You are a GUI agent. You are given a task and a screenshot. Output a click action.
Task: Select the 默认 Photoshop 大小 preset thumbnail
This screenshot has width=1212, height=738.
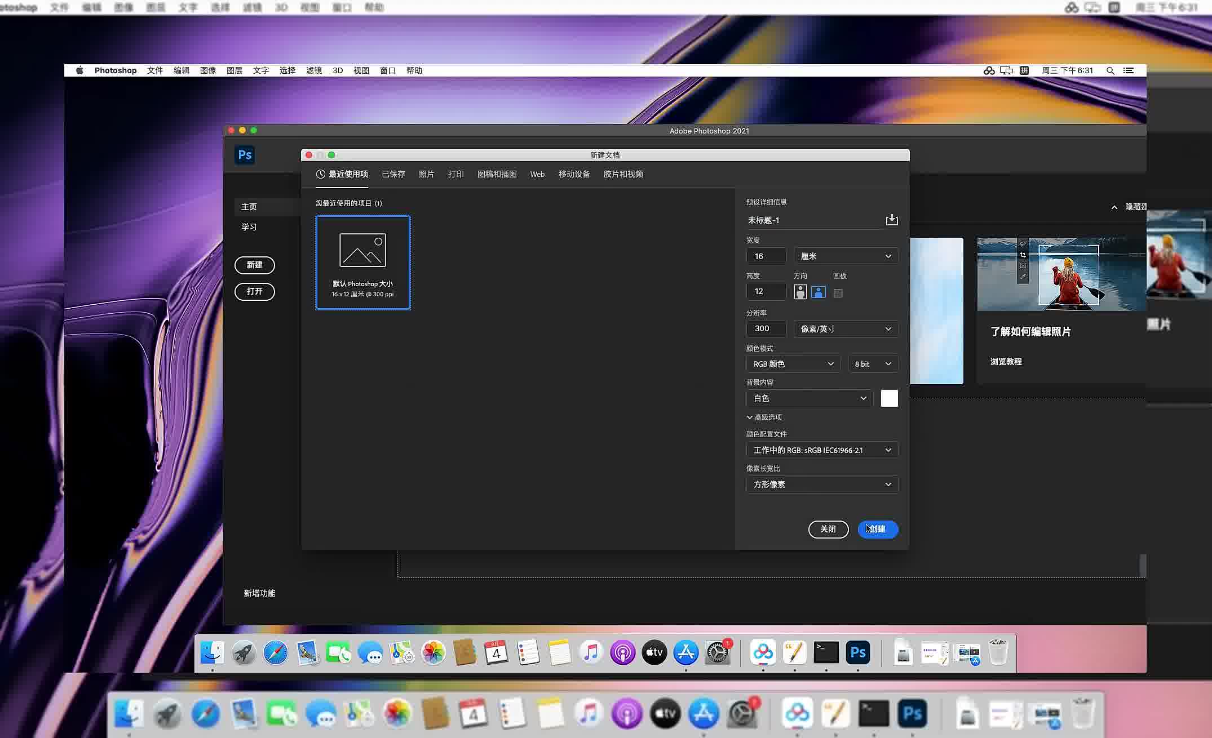[362, 262]
